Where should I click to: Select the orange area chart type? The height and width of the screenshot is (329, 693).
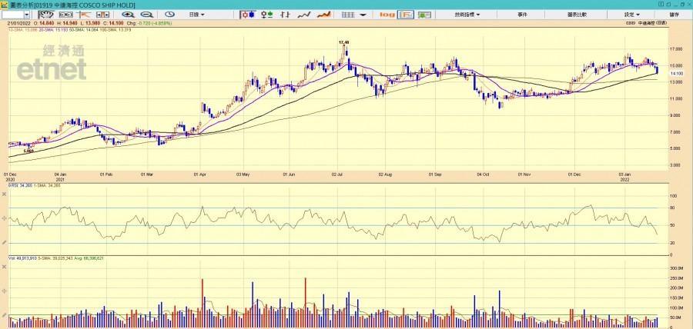tap(324, 15)
